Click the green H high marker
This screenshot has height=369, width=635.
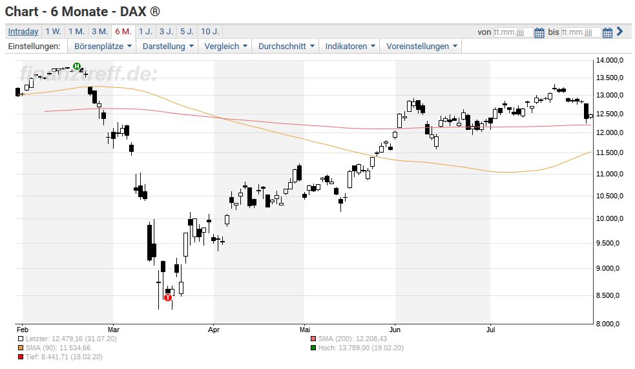pyautogui.click(x=76, y=66)
